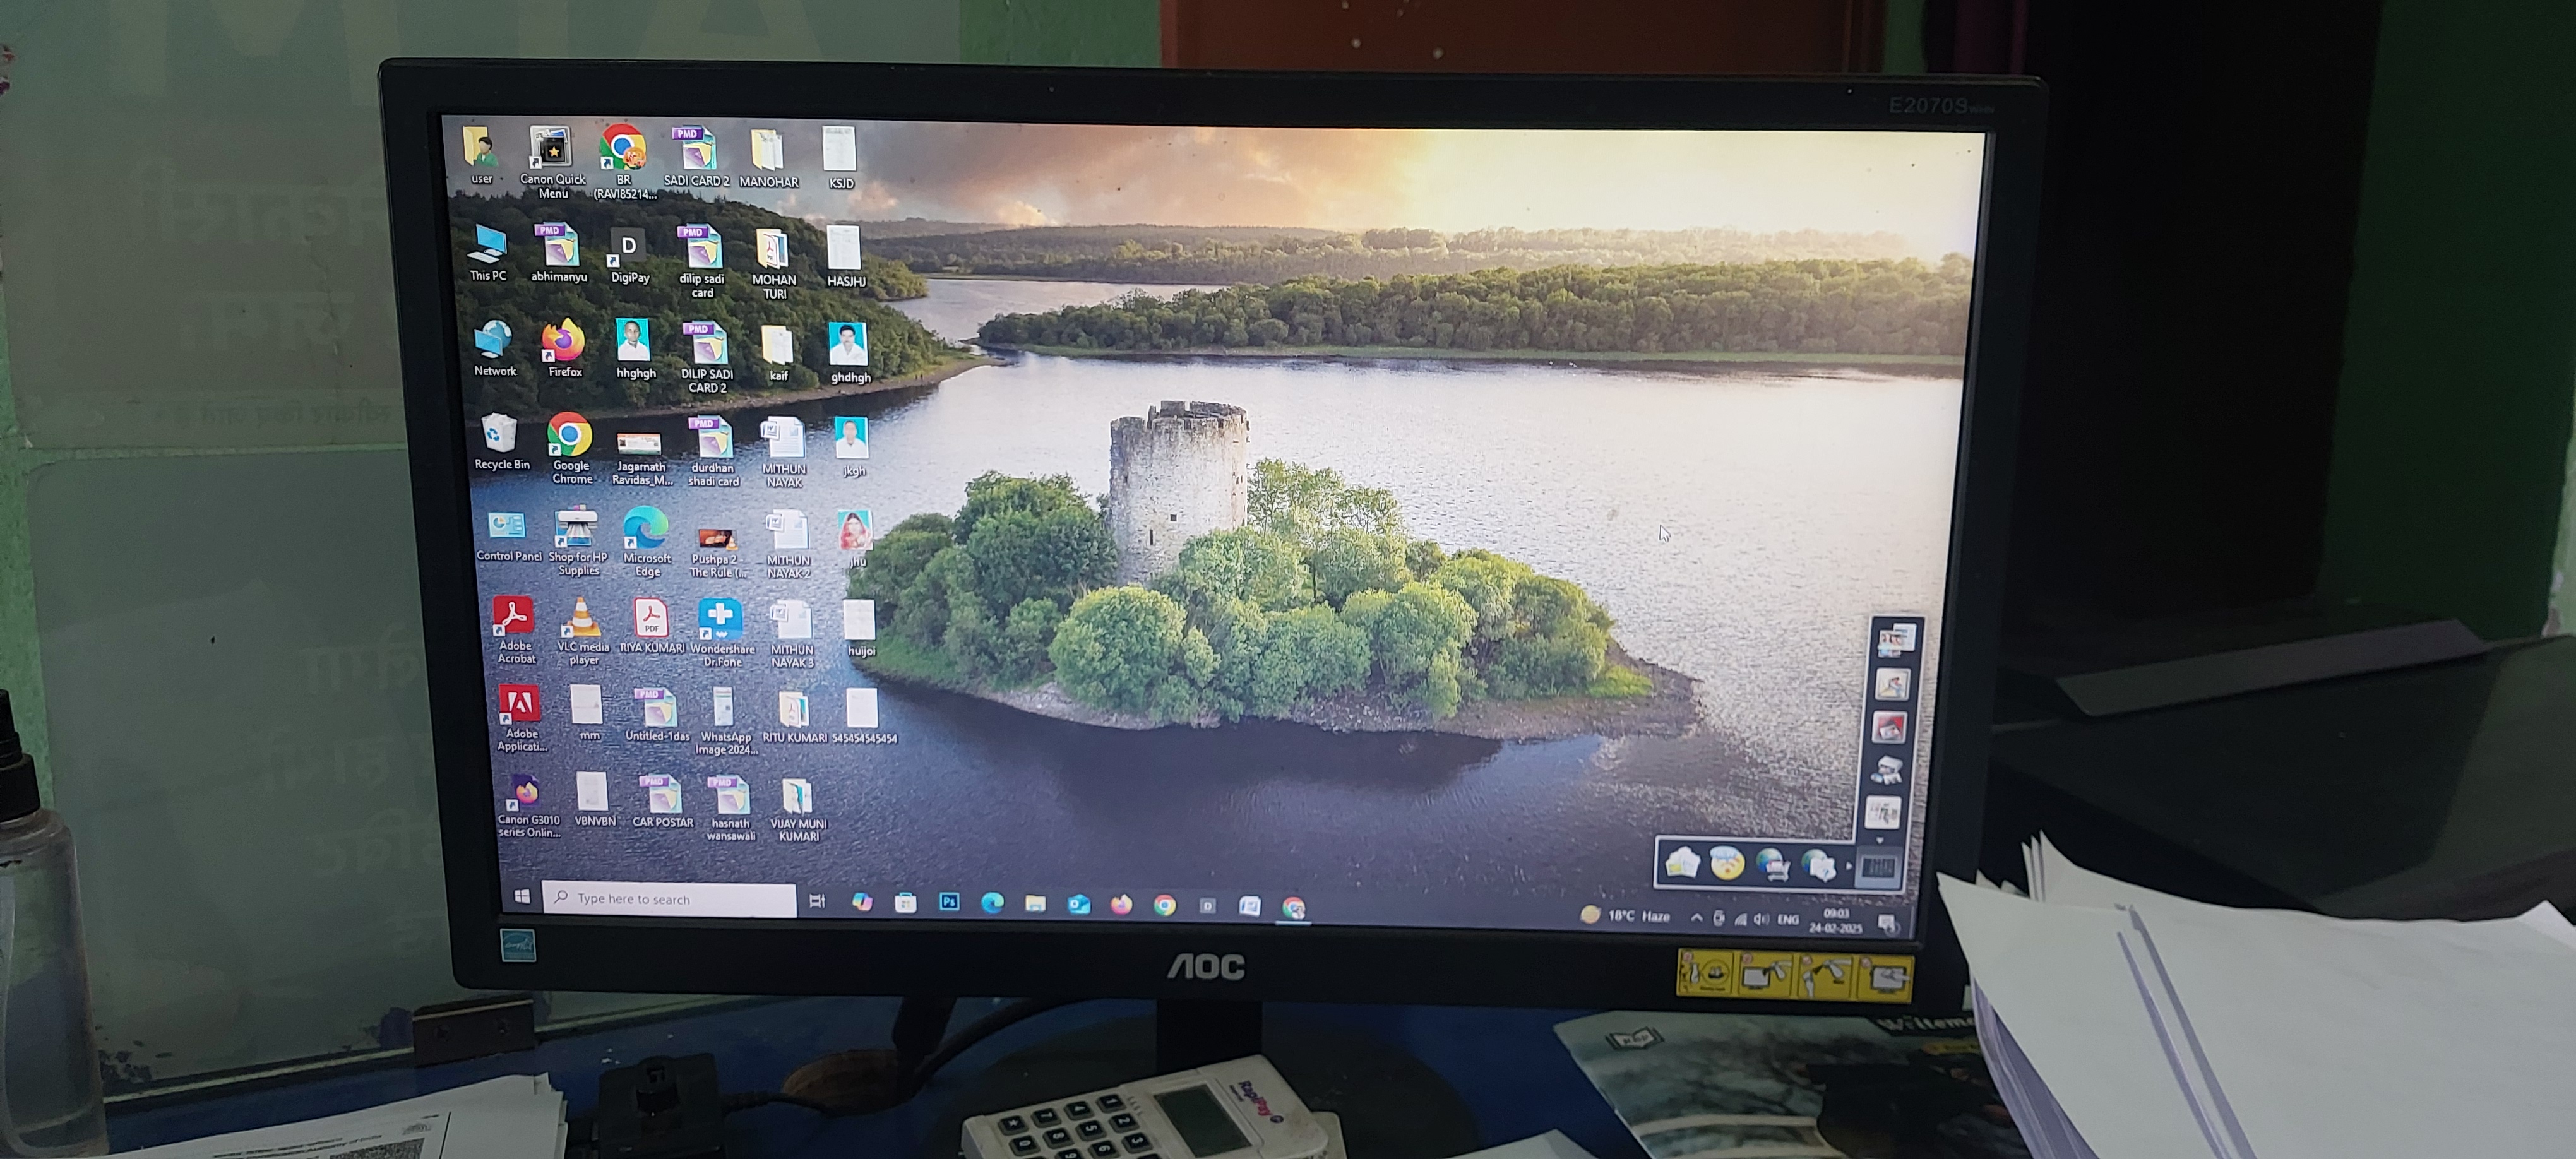The image size is (2576, 1159).
Task: Select the user folder icon
Action: click(x=481, y=155)
